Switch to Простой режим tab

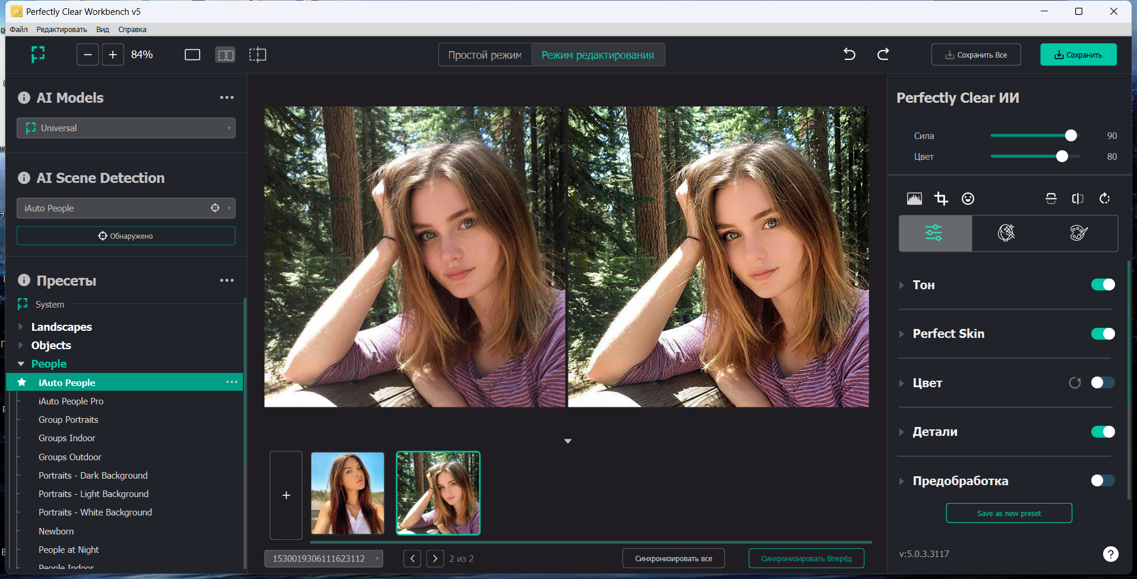(x=485, y=55)
